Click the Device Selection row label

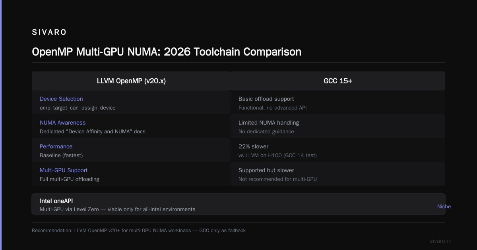(x=61, y=99)
